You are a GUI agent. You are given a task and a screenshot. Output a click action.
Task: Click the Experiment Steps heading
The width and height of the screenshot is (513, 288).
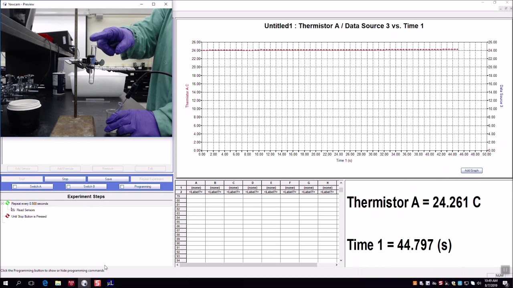[x=86, y=196]
